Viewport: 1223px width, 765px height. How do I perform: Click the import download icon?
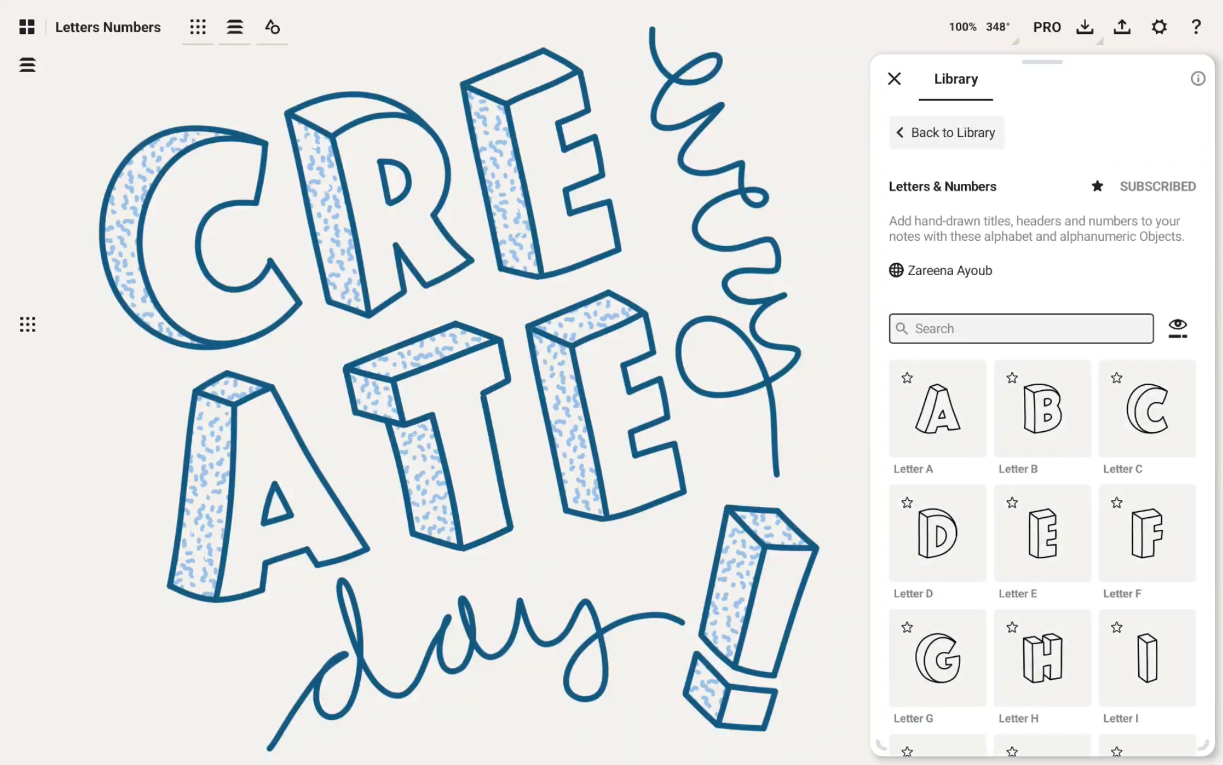click(1085, 27)
